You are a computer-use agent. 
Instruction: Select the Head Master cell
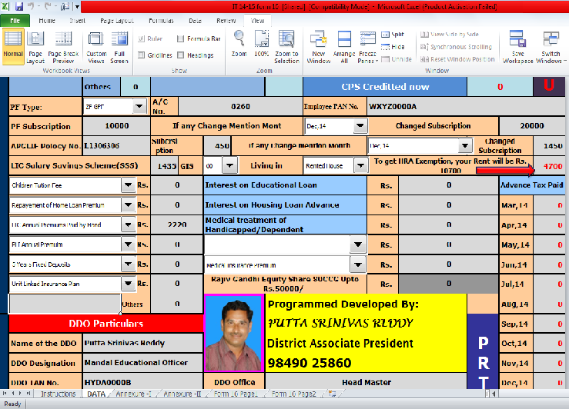coord(367,382)
